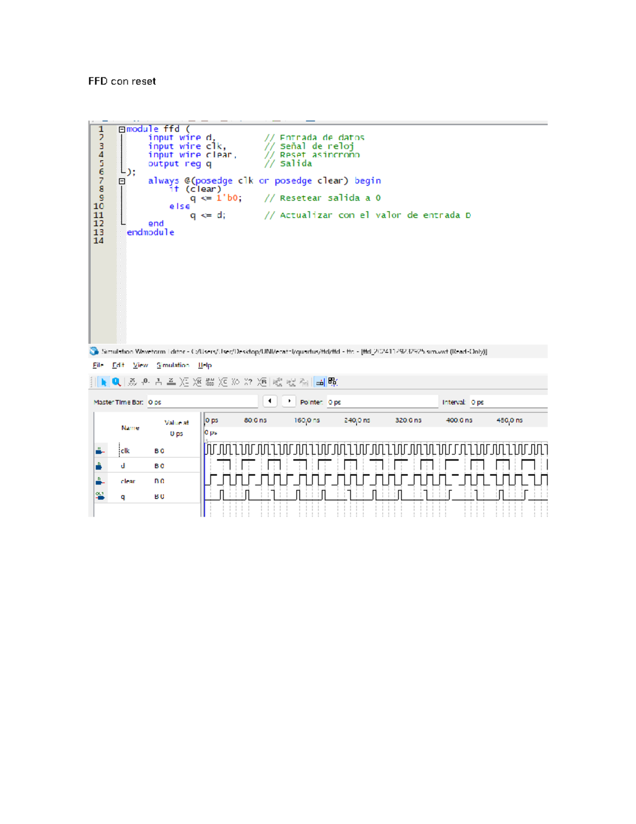The width and height of the screenshot is (636, 824).
Task: Open the View menu
Action: (140, 366)
